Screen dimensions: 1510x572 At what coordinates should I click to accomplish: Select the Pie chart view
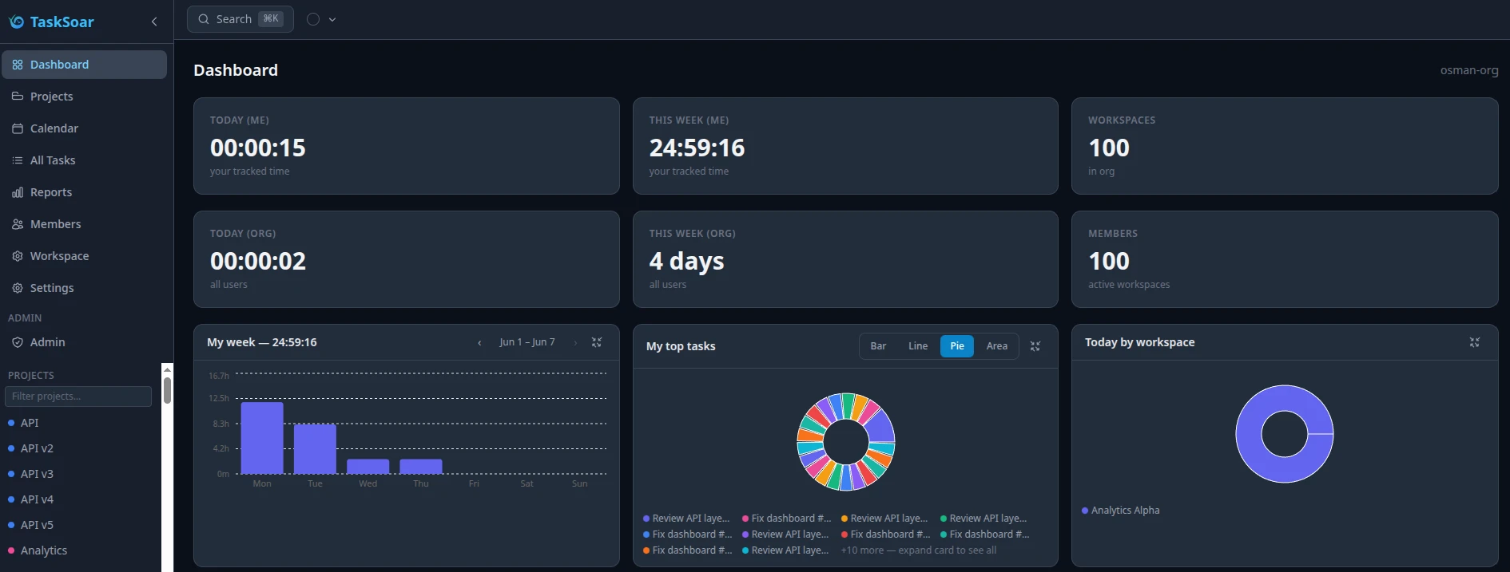957,346
